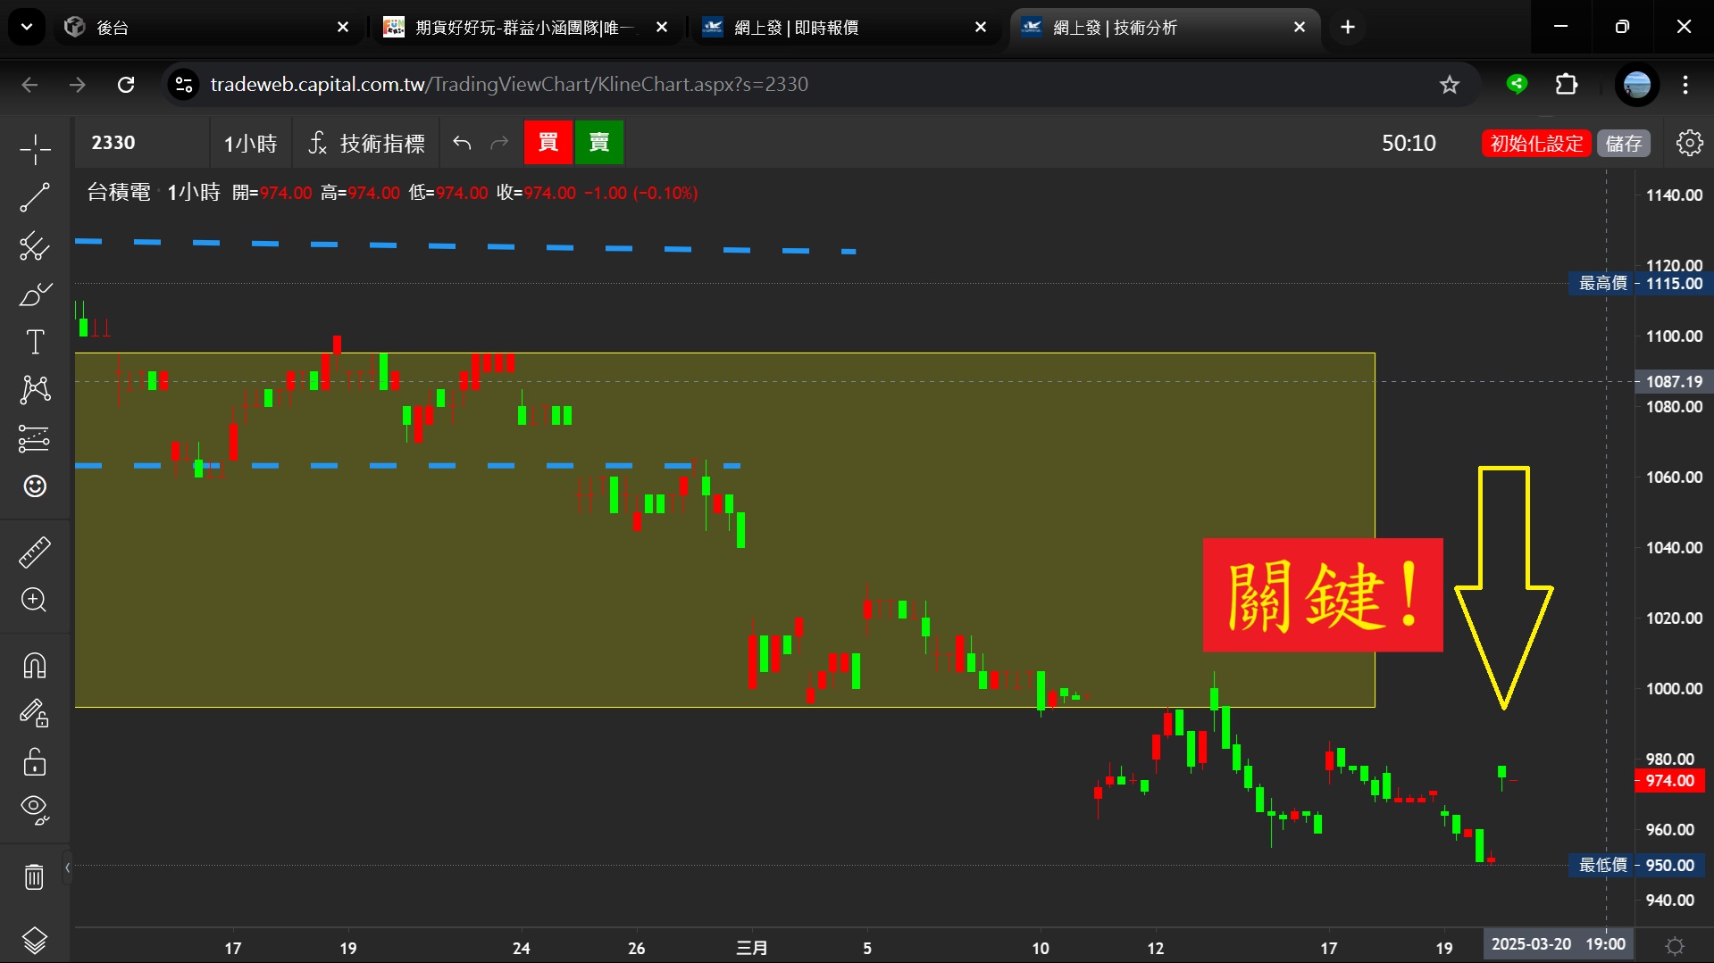The height and width of the screenshot is (963, 1714).
Task: Activate the zoom in tool
Action: 35,600
